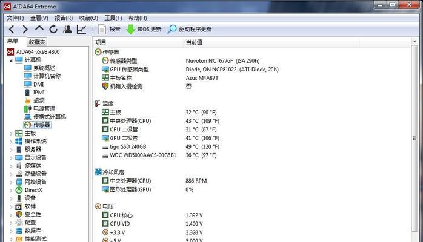
Task: Select the 中央处理器(CPU) fan 886 RPM row
Action: coord(253,181)
